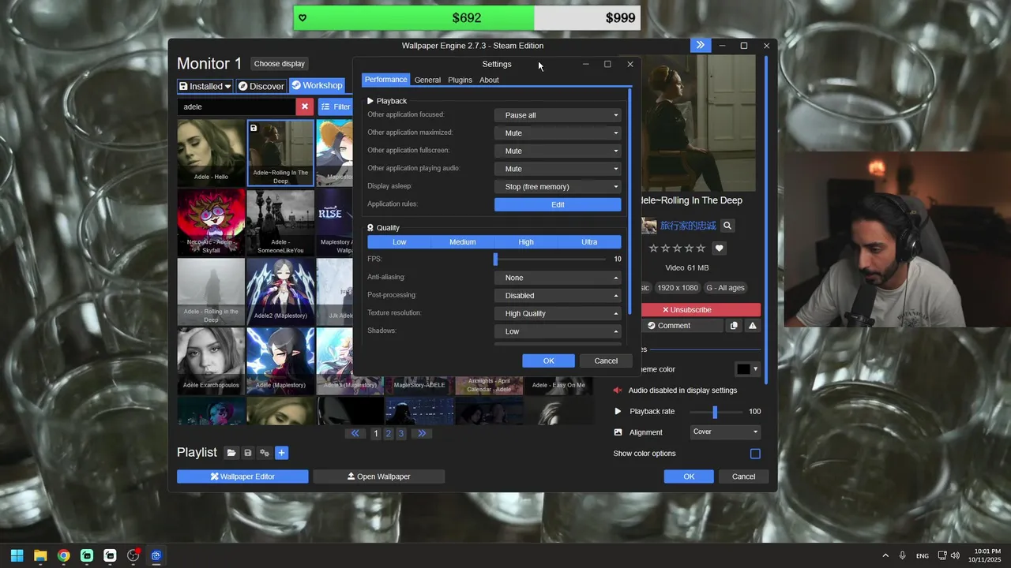Open Alignment Cover dropdown
The image size is (1011, 568).
click(725, 432)
